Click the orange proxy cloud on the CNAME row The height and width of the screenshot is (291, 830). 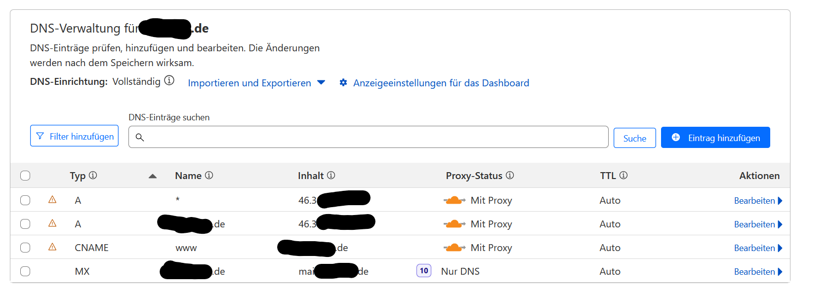[454, 248]
